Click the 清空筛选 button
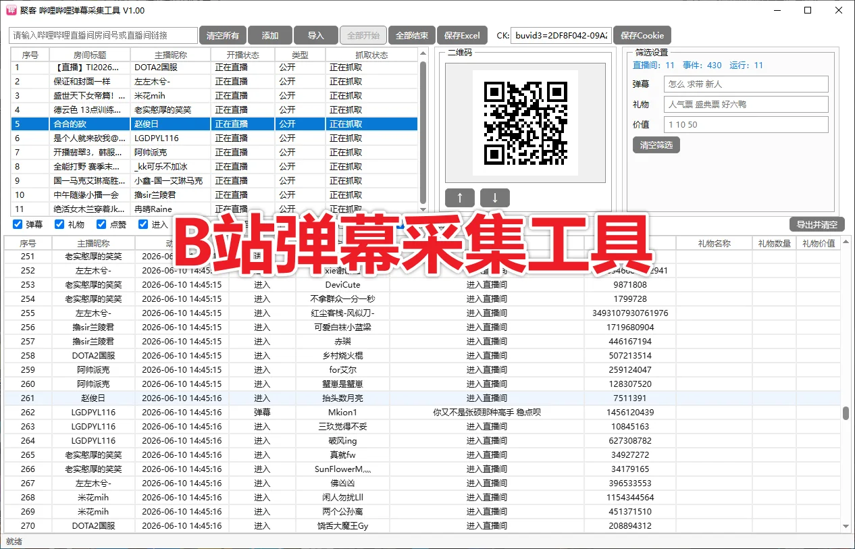This screenshot has width=855, height=549. (656, 145)
